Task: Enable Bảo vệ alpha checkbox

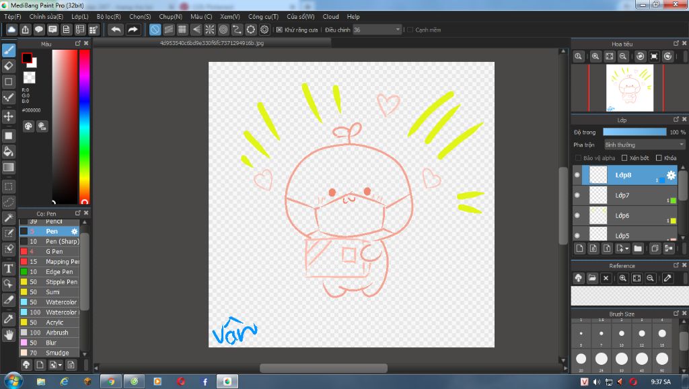Action: click(x=578, y=157)
